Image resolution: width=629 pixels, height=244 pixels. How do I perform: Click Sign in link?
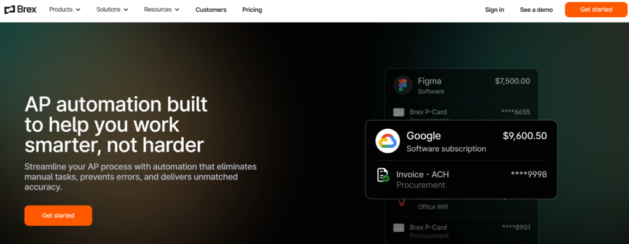(x=494, y=10)
